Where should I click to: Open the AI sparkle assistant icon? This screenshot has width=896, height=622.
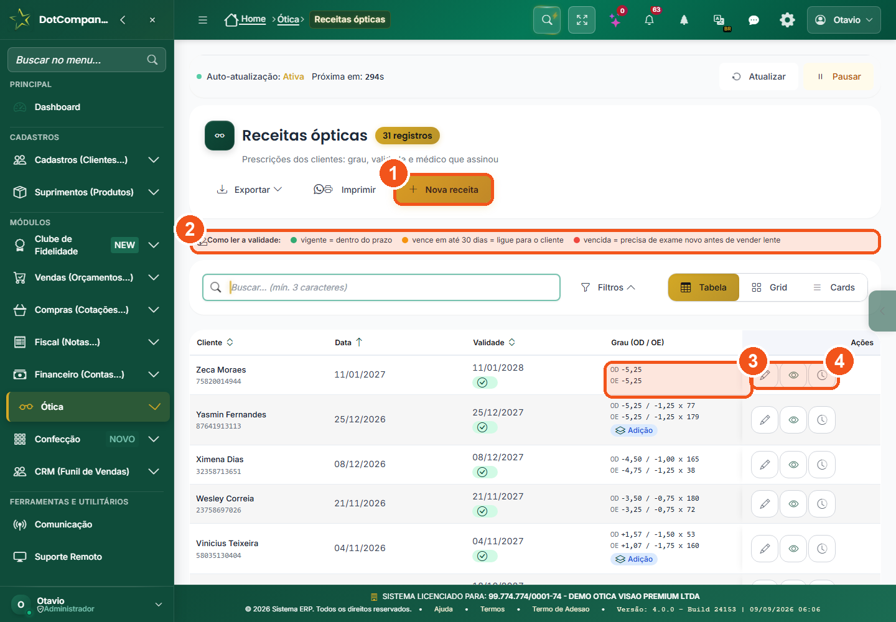(x=615, y=20)
